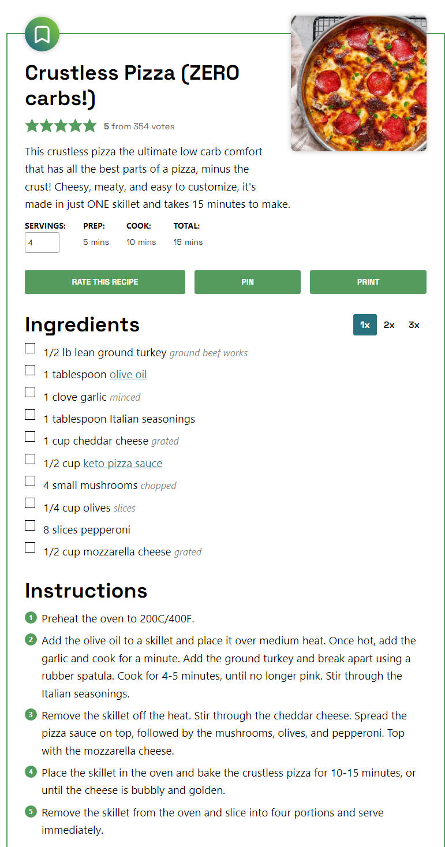This screenshot has height=847, width=445.
Task: Print the recipe using Print button
Action: coord(368,282)
